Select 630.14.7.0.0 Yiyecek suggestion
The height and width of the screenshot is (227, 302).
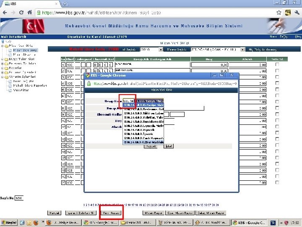143,130
